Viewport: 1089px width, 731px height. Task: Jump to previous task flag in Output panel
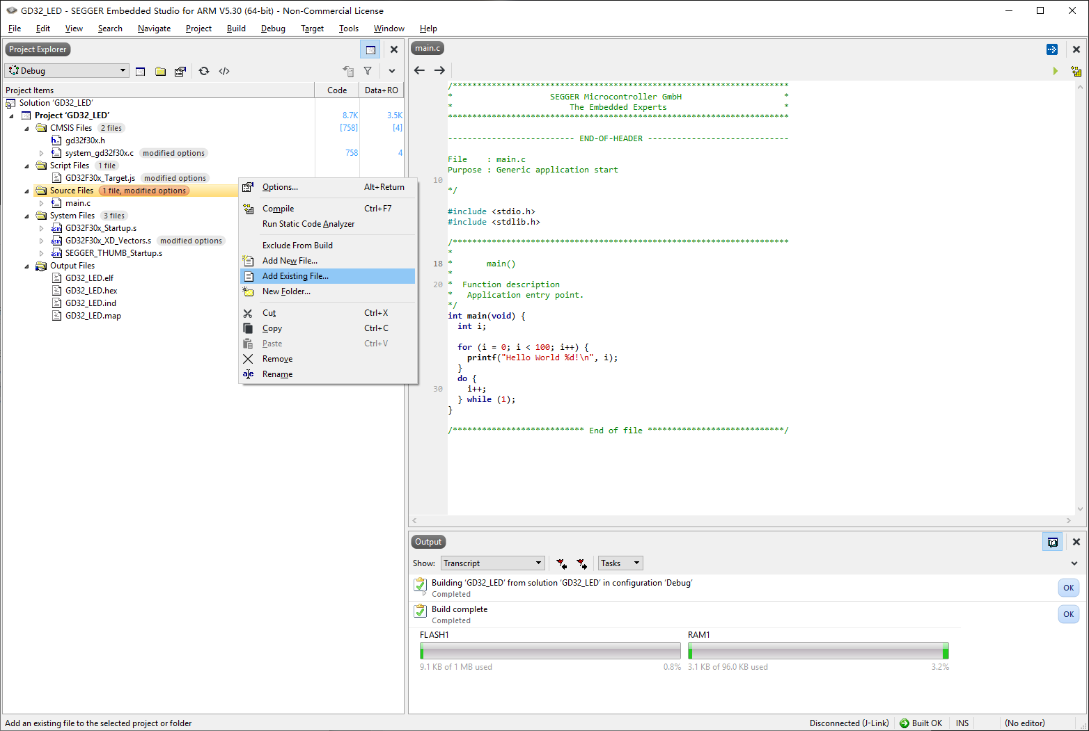pyautogui.click(x=561, y=563)
